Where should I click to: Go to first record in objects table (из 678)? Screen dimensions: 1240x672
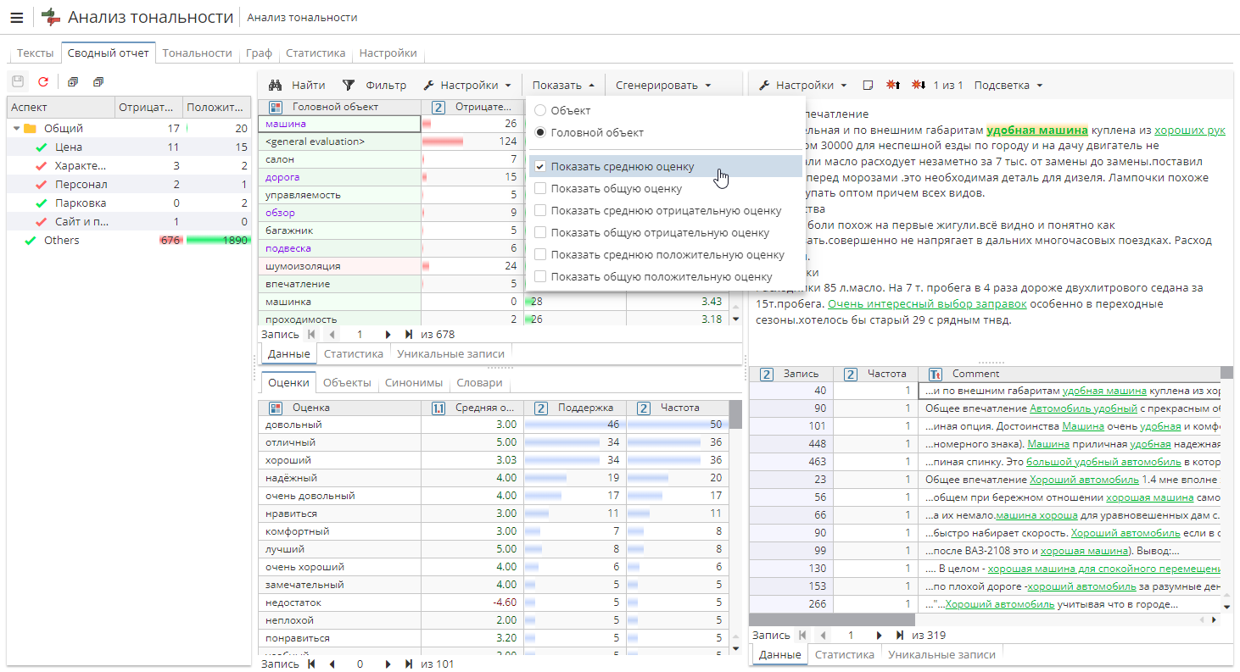pos(311,334)
